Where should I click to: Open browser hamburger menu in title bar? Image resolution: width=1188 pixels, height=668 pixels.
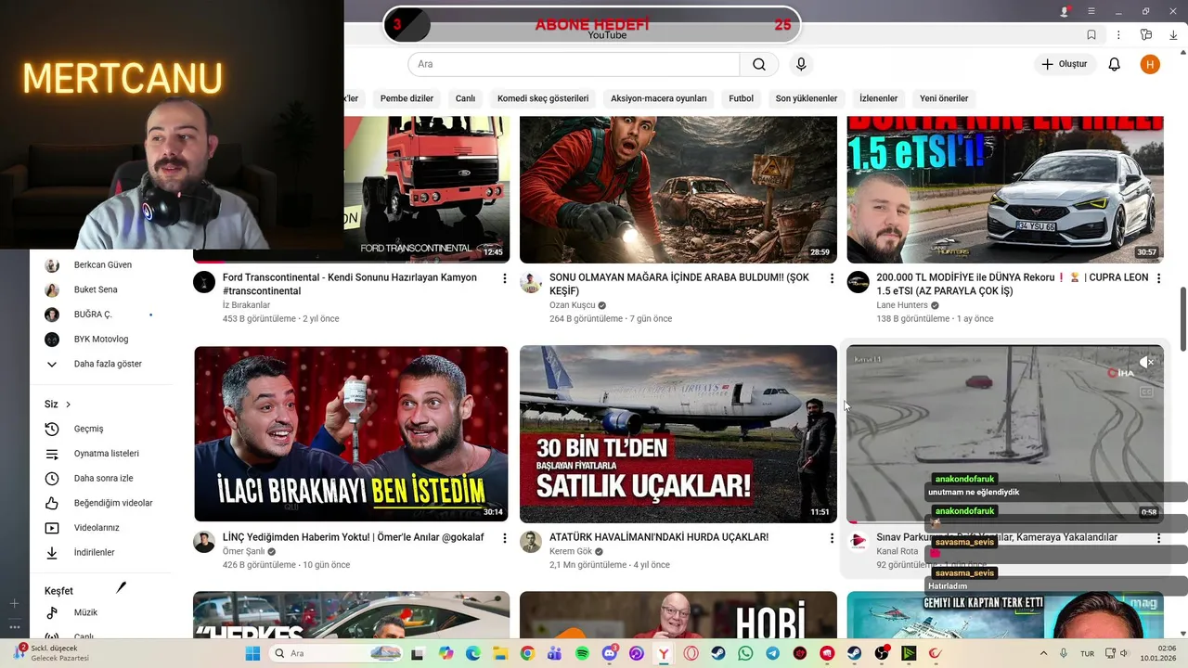pos(1091,11)
